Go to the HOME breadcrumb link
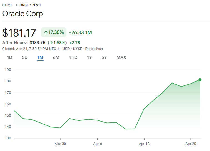 pos(7,5)
